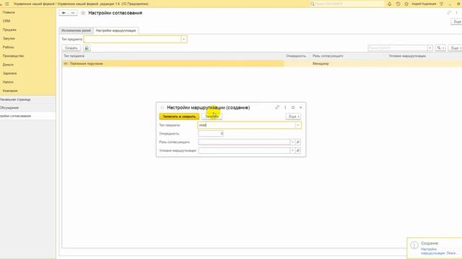Image resolution: width=462 pixels, height=259 pixels.
Task: Click Тип предмета filter field on main page
Action: (x=132, y=39)
